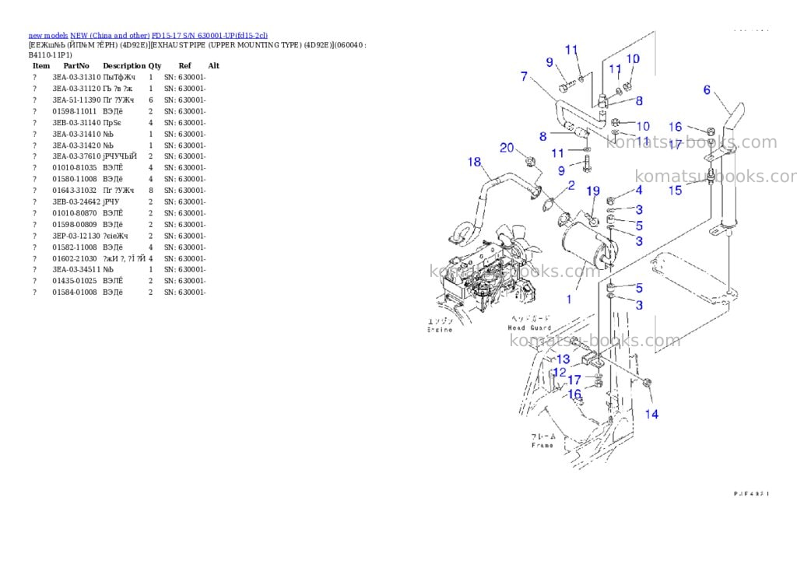
Task: Click the 'Ref' column header
Action: [x=185, y=65]
